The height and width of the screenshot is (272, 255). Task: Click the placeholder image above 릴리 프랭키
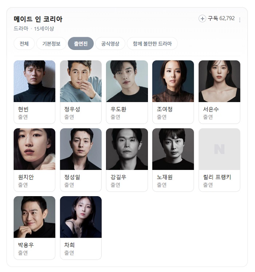pos(219,149)
